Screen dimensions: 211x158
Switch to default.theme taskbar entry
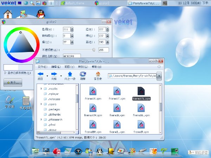73,3
